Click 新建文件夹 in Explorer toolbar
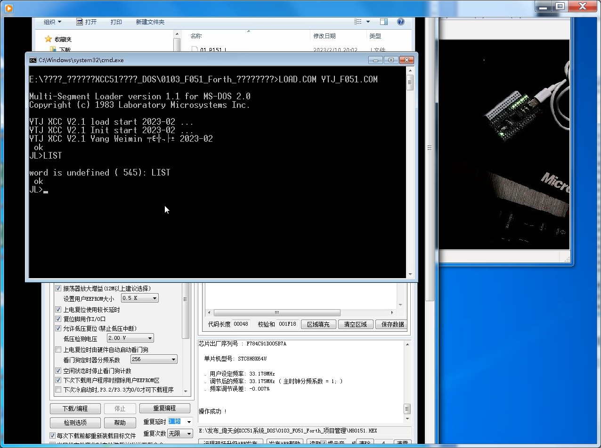Image resolution: width=601 pixels, height=448 pixels. click(x=150, y=22)
